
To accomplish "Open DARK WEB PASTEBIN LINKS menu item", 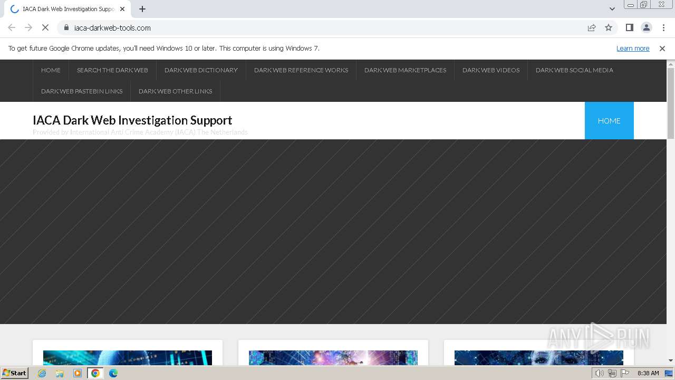I will tap(82, 91).
